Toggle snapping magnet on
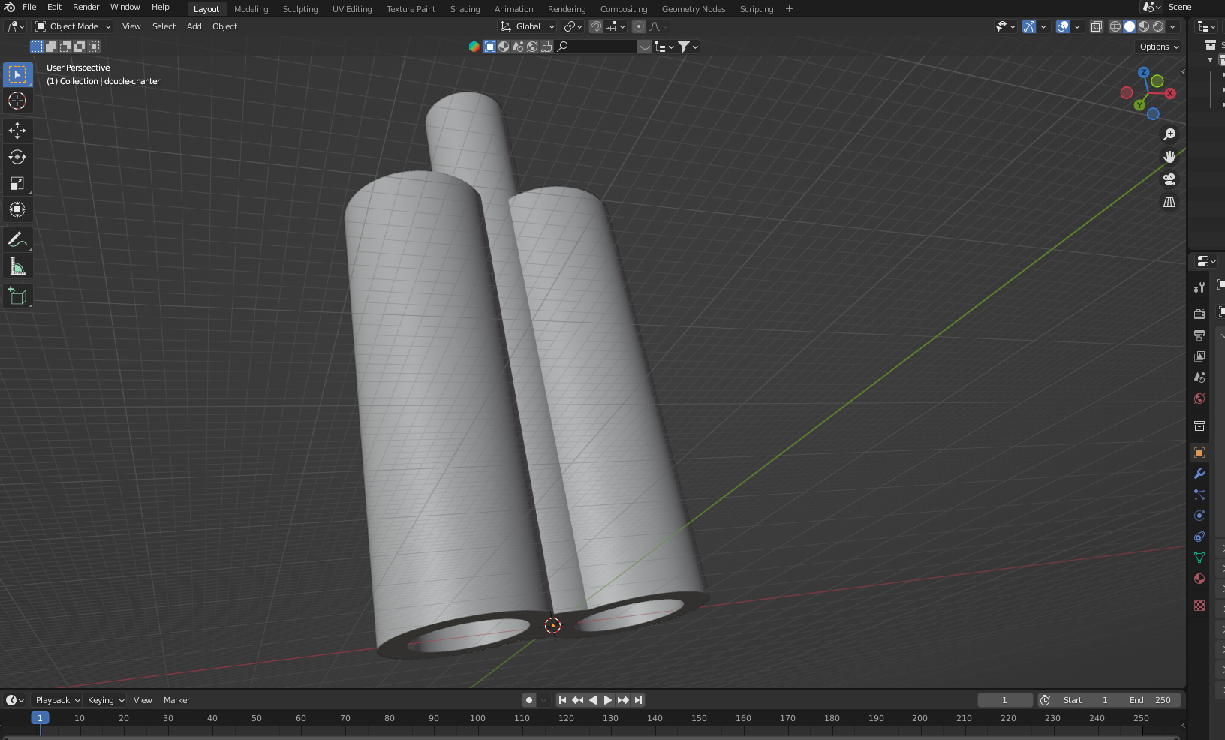Image resolution: width=1225 pixels, height=740 pixels. [596, 26]
